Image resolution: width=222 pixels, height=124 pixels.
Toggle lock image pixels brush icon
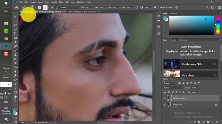point(173,92)
